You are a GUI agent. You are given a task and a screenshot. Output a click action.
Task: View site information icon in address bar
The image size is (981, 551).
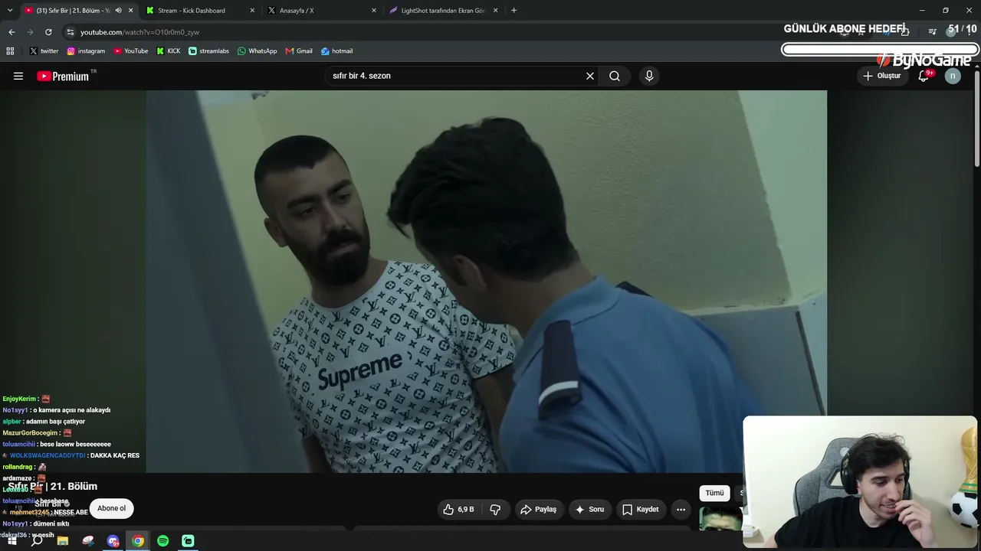(x=71, y=32)
